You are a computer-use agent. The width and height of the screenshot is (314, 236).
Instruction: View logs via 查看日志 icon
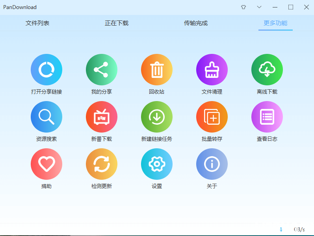click(267, 117)
